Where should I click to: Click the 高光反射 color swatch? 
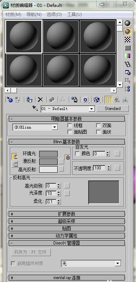pos(49,169)
